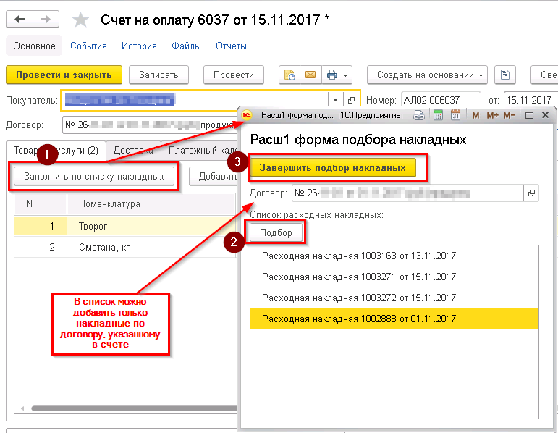Add document to favorites with star icon
This screenshot has height=433, width=558.
(x=80, y=20)
